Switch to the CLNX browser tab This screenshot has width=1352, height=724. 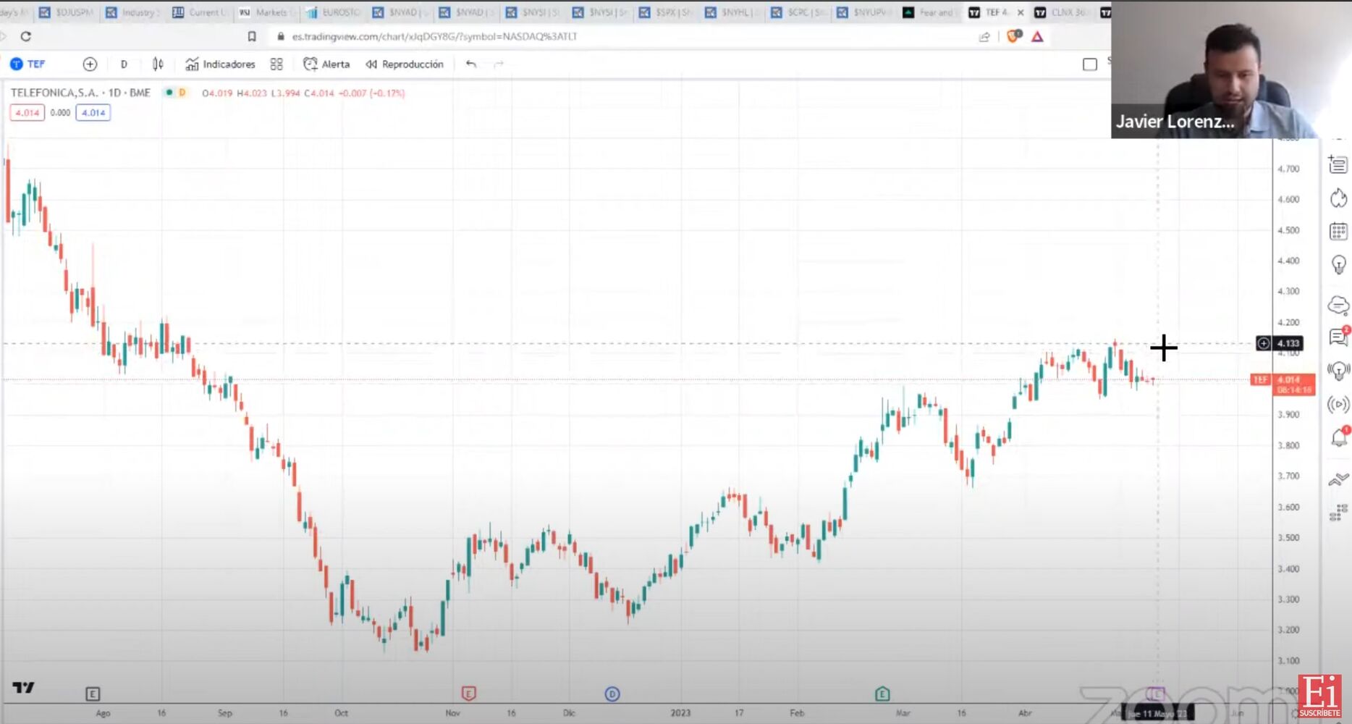[1061, 12]
